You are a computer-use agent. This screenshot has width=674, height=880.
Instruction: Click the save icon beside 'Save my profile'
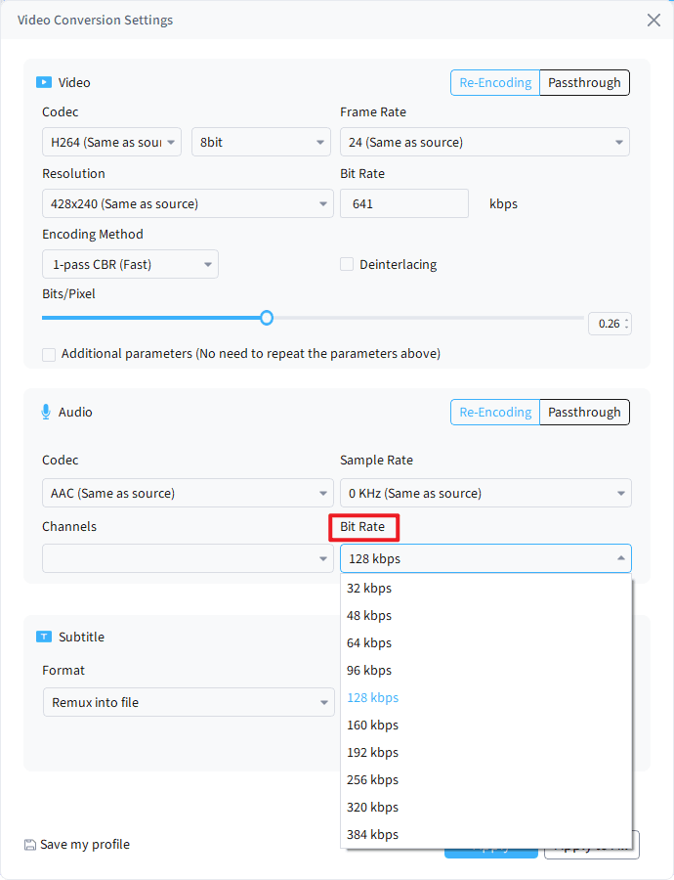tap(28, 844)
